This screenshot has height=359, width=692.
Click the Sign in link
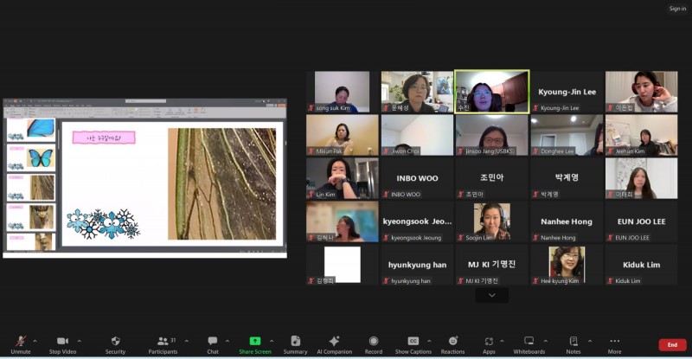677,9
